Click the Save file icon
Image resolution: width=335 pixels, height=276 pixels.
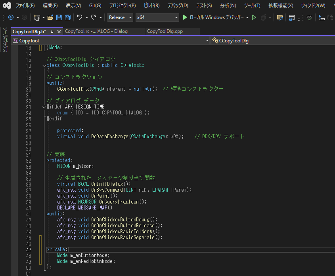coord(59,17)
